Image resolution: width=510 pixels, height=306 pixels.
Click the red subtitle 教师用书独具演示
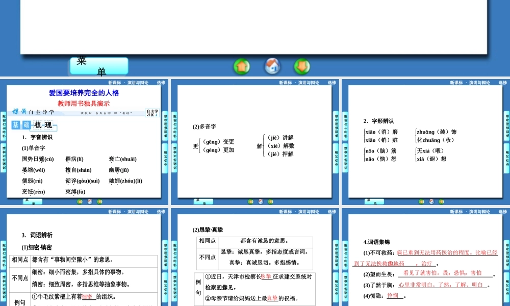click(x=84, y=104)
